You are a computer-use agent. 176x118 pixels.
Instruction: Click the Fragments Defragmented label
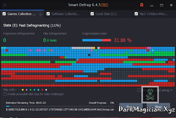[x=19, y=34]
